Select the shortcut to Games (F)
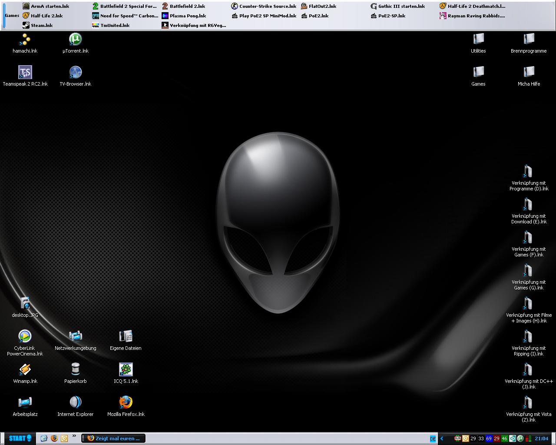 coord(529,244)
